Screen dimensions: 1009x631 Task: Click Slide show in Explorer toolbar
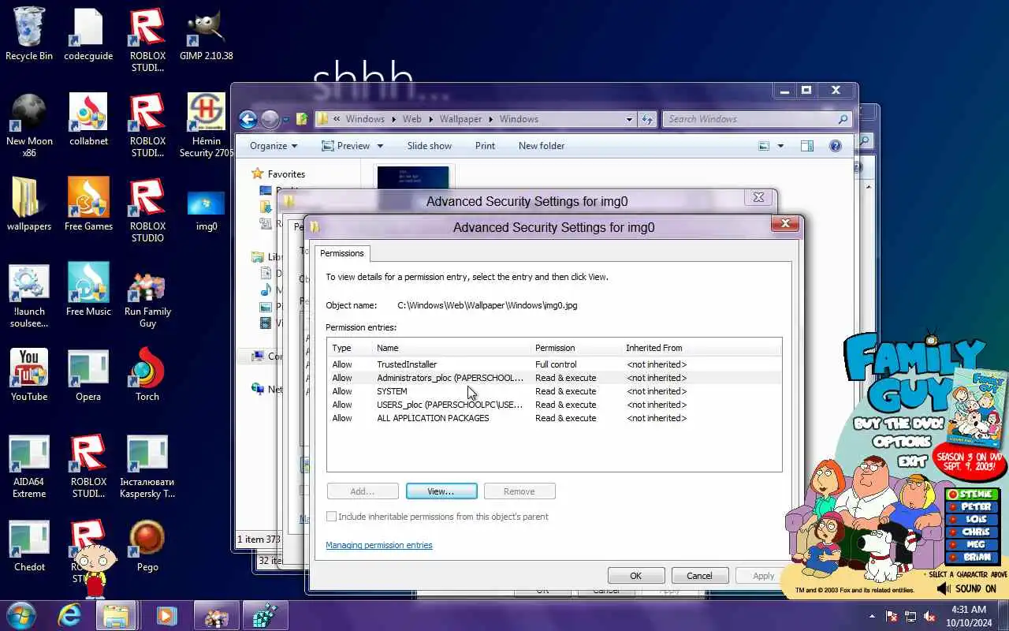(430, 146)
